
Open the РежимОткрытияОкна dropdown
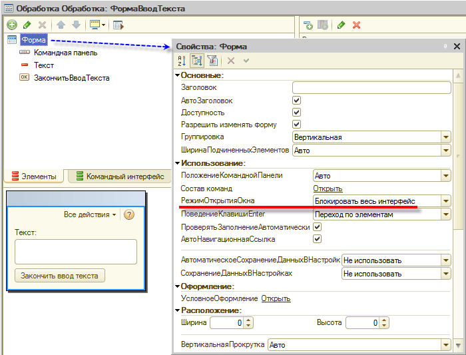pos(445,201)
